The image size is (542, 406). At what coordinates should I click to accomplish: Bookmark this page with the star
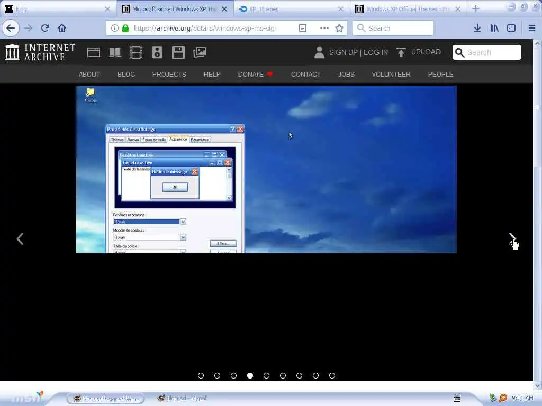[x=339, y=29]
